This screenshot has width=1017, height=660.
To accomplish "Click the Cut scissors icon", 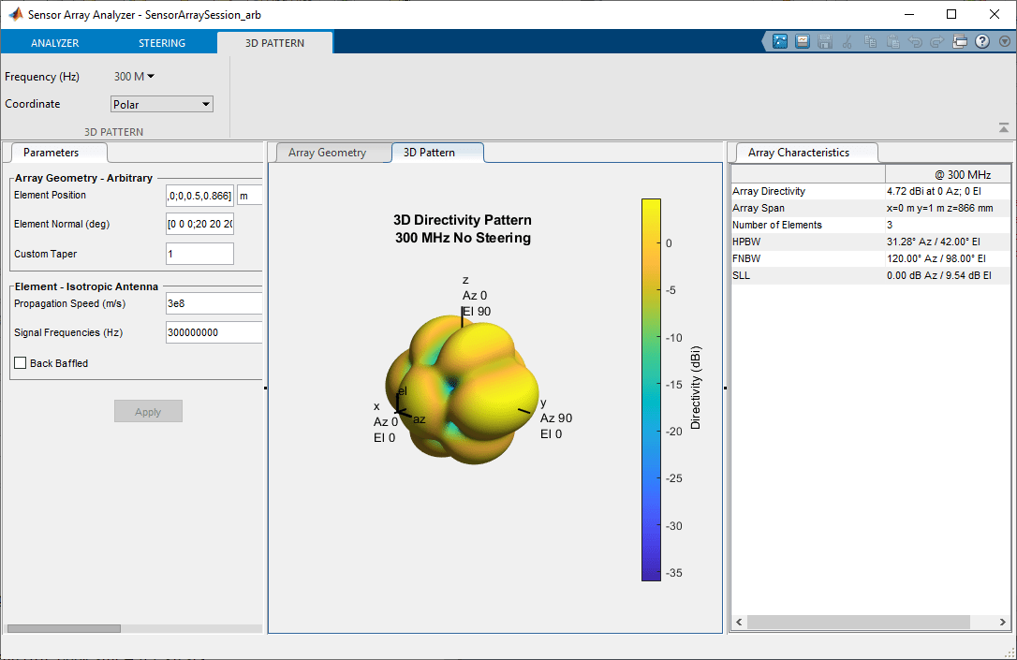I will pos(847,42).
